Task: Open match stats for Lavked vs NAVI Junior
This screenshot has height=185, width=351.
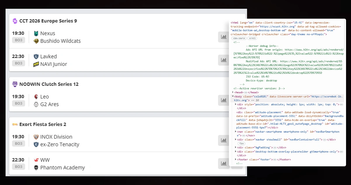Action: click(224, 60)
